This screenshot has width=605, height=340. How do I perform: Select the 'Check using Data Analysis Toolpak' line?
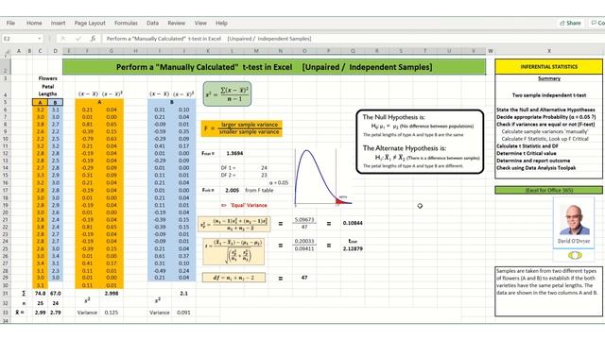point(536,168)
